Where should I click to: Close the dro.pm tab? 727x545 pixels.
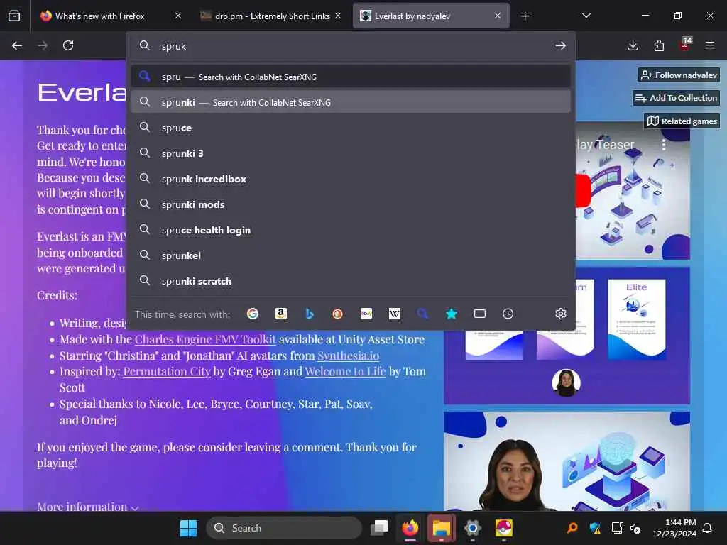click(x=338, y=16)
